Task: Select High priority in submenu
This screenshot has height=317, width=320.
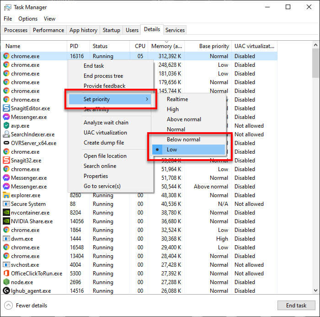Action: pos(188,109)
